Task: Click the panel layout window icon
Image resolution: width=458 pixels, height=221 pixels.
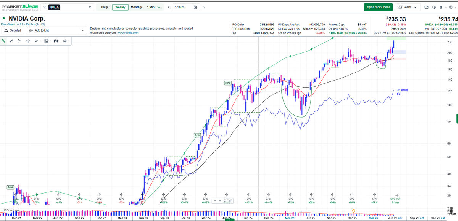Action: 427,7
